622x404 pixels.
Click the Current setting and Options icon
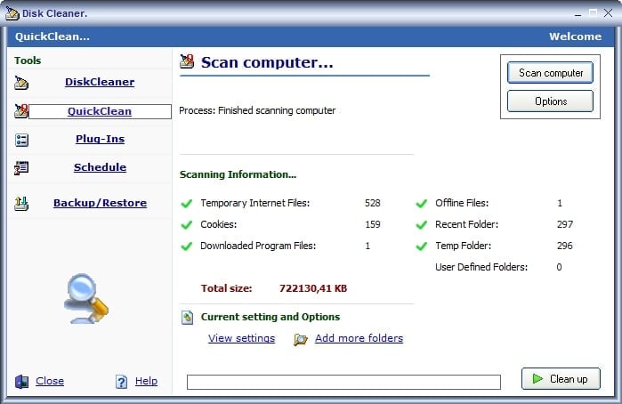click(x=187, y=317)
